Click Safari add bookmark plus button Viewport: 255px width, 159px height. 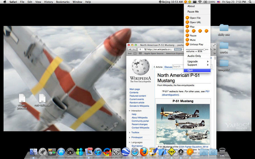pos(140,49)
